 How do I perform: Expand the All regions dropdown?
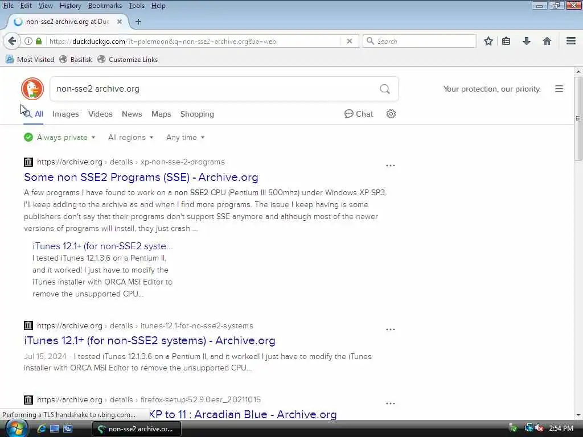point(130,138)
